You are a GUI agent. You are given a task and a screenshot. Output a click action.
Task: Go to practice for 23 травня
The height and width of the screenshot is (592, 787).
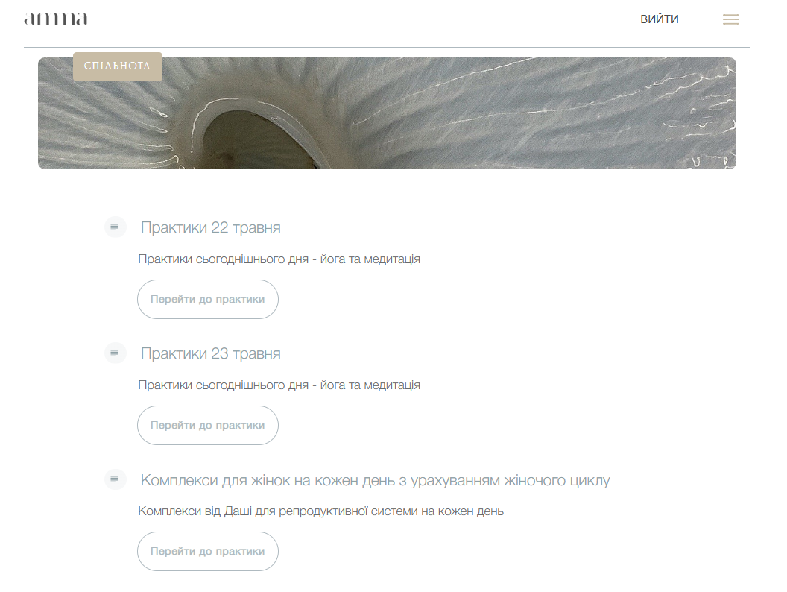coord(208,425)
